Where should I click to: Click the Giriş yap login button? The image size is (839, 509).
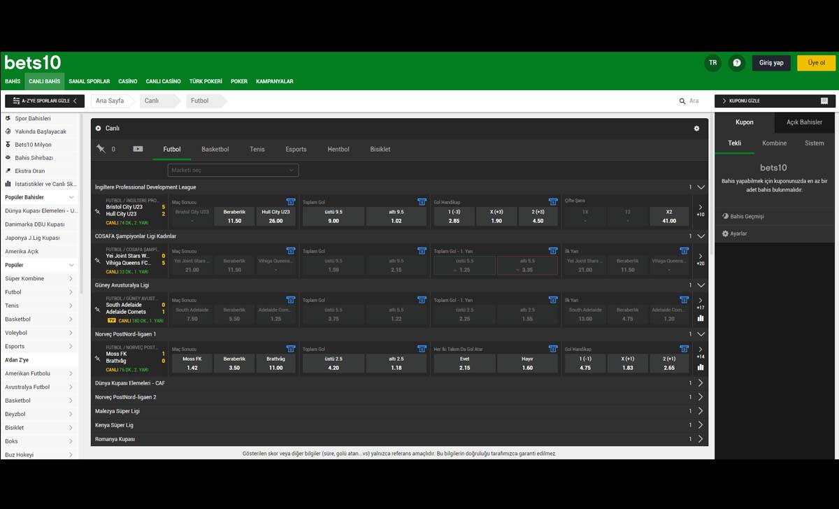(772, 63)
